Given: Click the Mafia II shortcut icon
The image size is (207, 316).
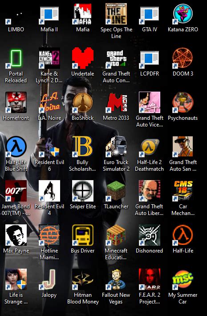Looking at the screenshot, I should pos(49,14).
